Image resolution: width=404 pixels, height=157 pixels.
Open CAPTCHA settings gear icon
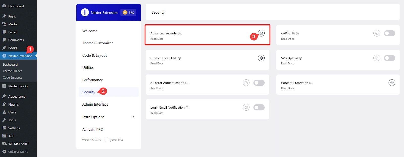(377, 33)
